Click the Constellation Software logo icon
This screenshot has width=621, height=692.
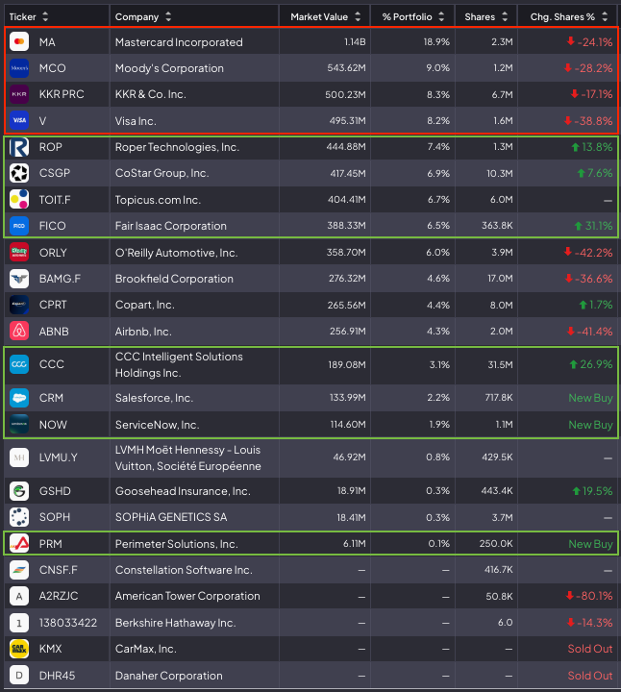[x=19, y=570]
